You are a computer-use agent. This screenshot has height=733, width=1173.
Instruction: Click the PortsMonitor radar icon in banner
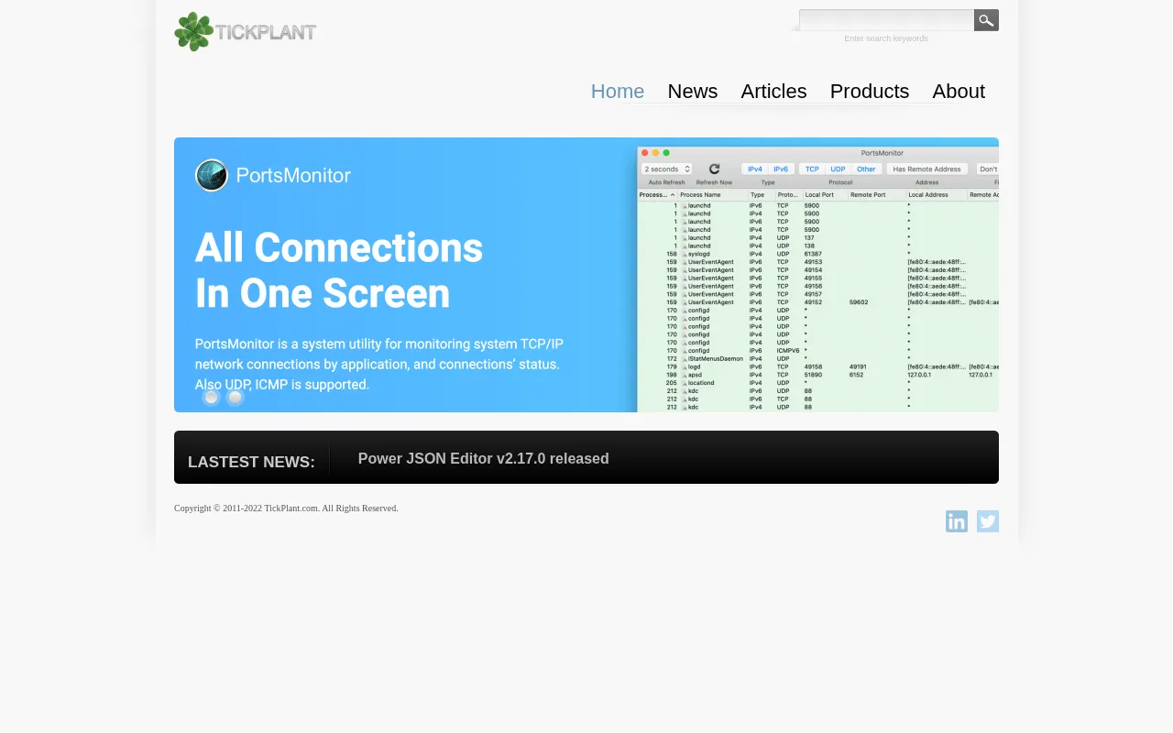pos(212,175)
